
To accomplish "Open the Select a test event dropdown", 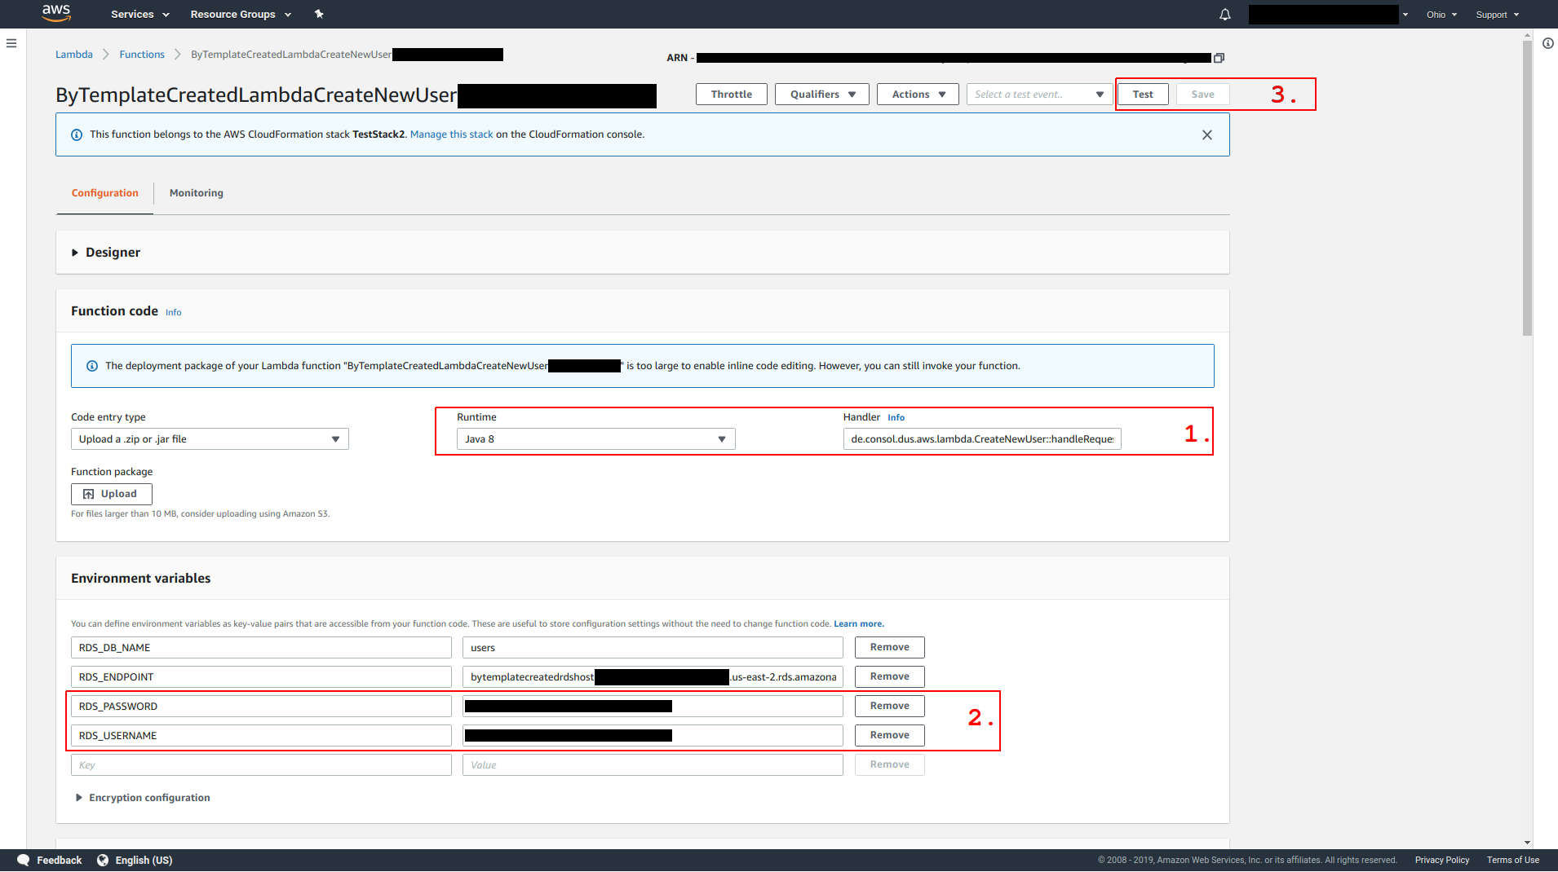I will (x=1038, y=95).
